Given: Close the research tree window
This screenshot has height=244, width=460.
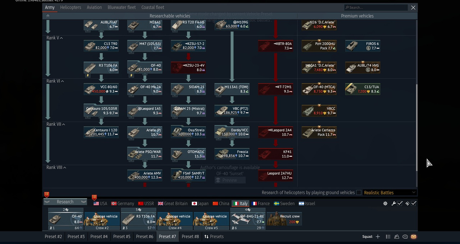Looking at the screenshot, I should [x=413, y=7].
